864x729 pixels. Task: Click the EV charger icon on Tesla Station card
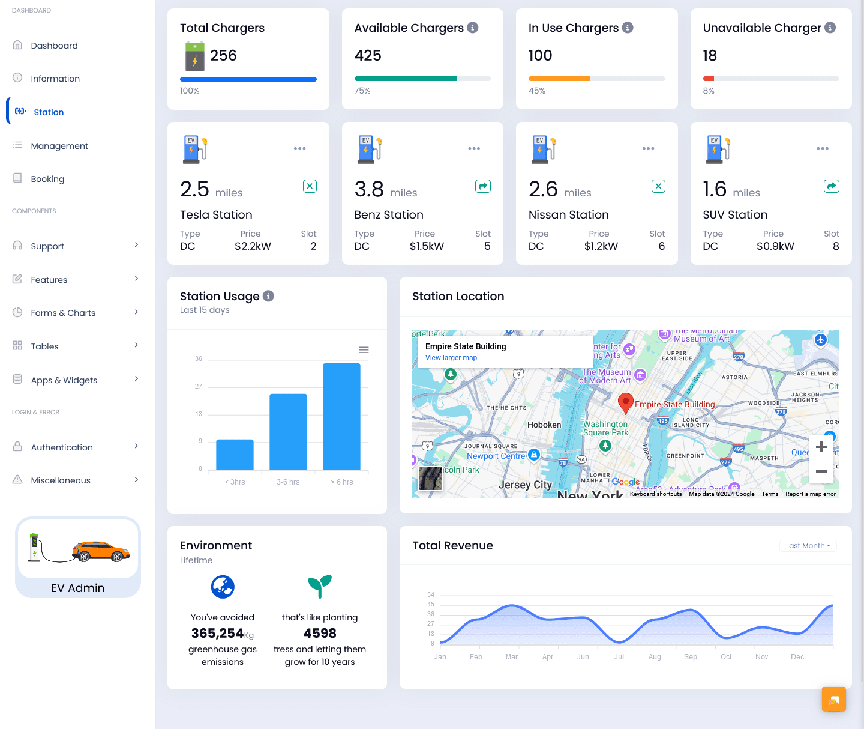(195, 149)
